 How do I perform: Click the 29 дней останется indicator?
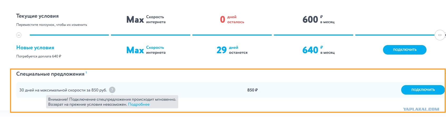[x=232, y=50]
